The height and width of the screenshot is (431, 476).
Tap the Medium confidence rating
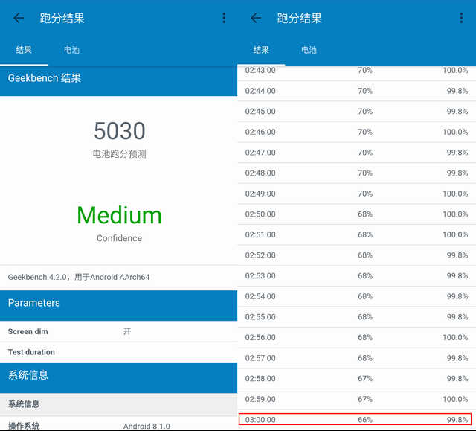click(x=119, y=215)
